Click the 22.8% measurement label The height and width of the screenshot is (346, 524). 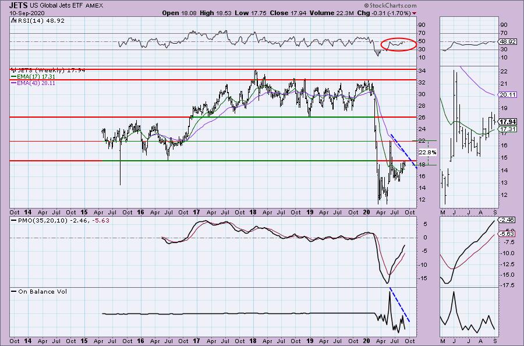click(x=427, y=152)
